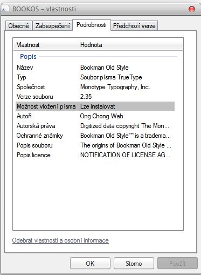Image resolution: width=201 pixels, height=275 pixels.
Task: Select the Podrobnosti tab
Action: pyautogui.click(x=92, y=25)
